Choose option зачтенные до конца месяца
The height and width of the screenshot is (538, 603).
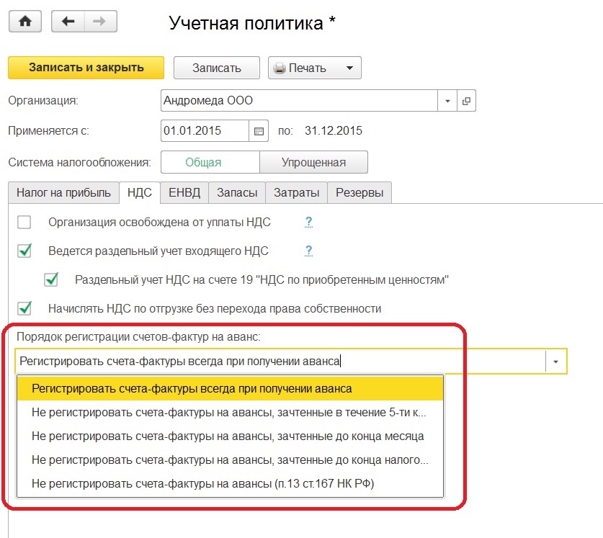230,436
